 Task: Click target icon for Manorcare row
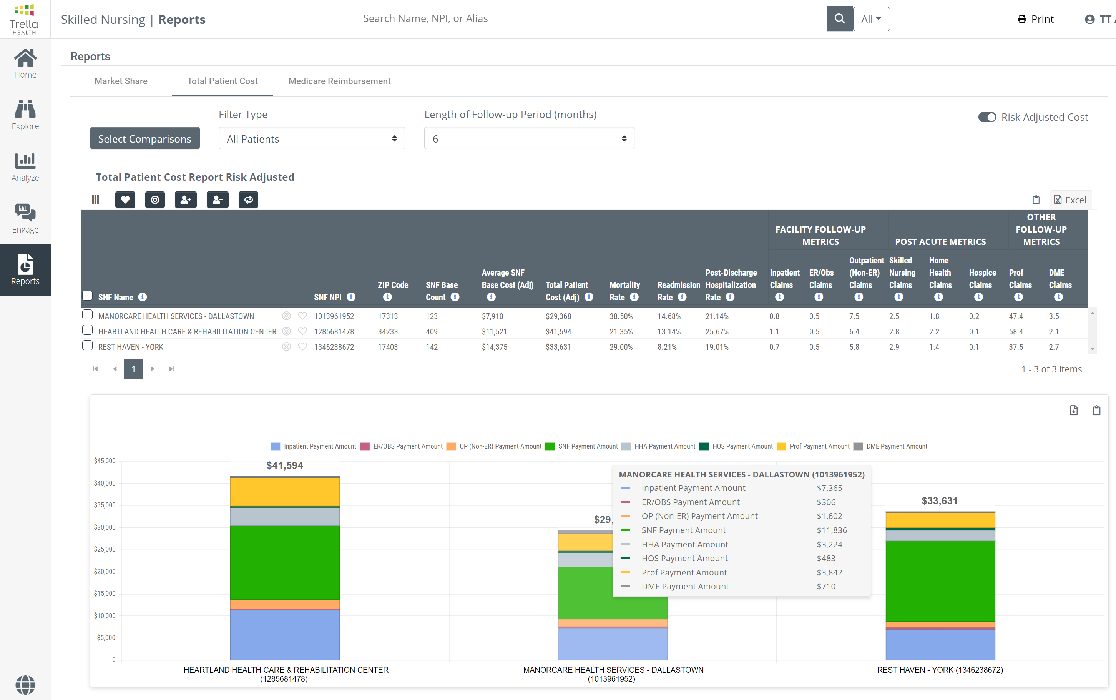point(286,316)
